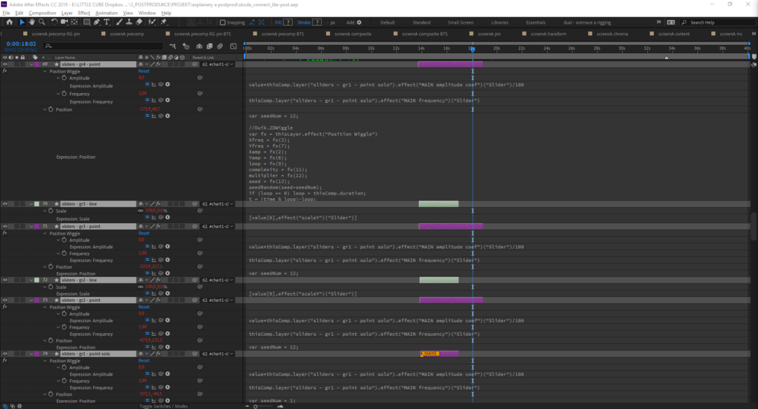The image size is (758, 409).
Task: Collapse Position Wiggle effect on layer 71
Action: coord(46,233)
